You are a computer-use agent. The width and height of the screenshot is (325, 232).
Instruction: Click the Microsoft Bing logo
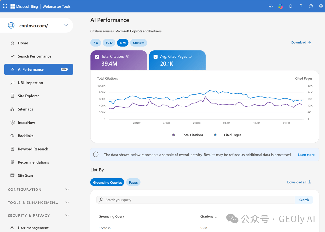pyautogui.click(x=24, y=6)
